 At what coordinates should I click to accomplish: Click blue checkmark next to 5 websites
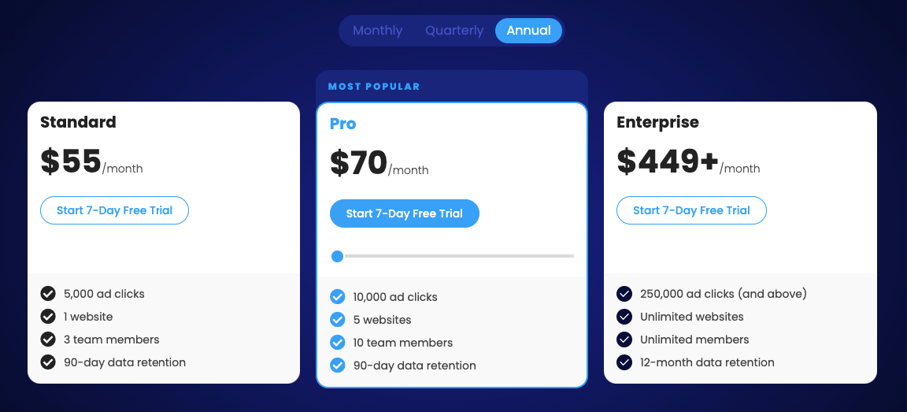tap(337, 319)
